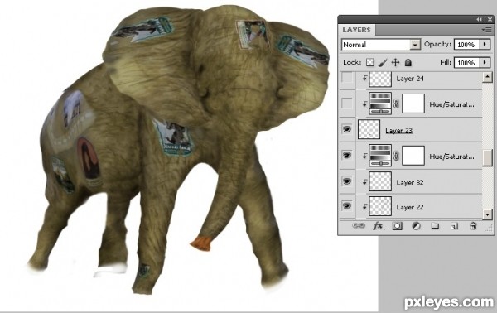
Task: Click link layers icon at panel bottom
Action: 359,226
